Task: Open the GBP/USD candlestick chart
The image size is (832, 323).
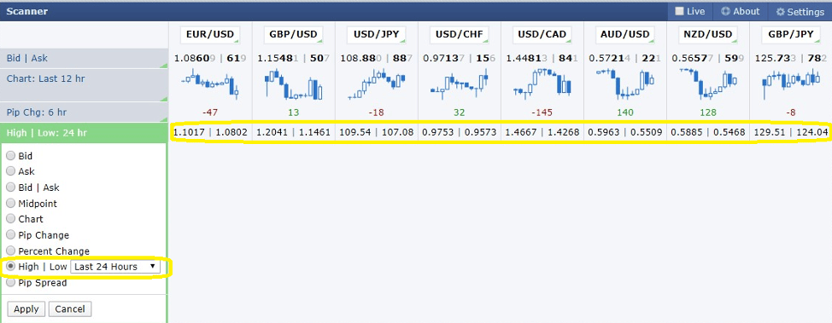Action: [x=293, y=84]
